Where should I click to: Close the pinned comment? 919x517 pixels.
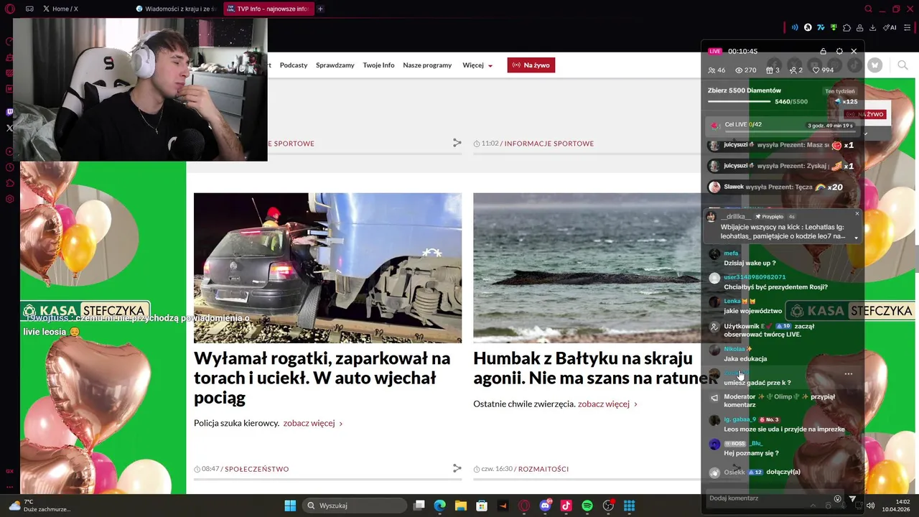coord(857,213)
